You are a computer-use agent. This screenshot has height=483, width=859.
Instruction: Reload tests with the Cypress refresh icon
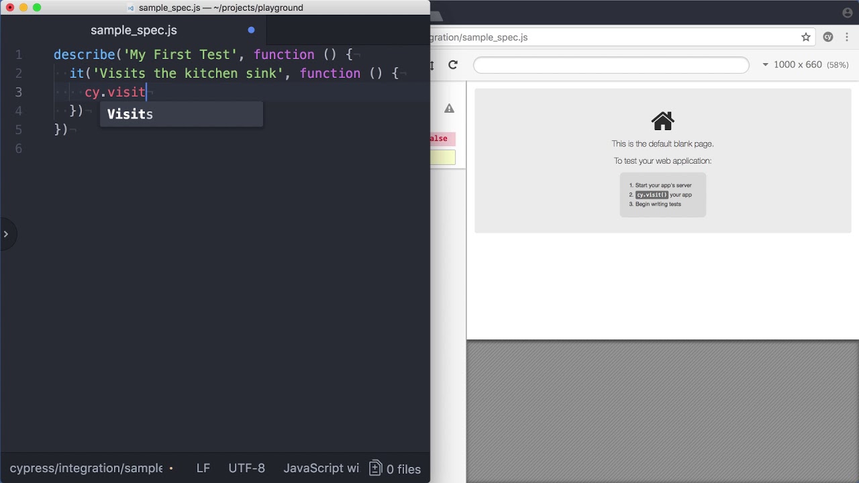453,64
